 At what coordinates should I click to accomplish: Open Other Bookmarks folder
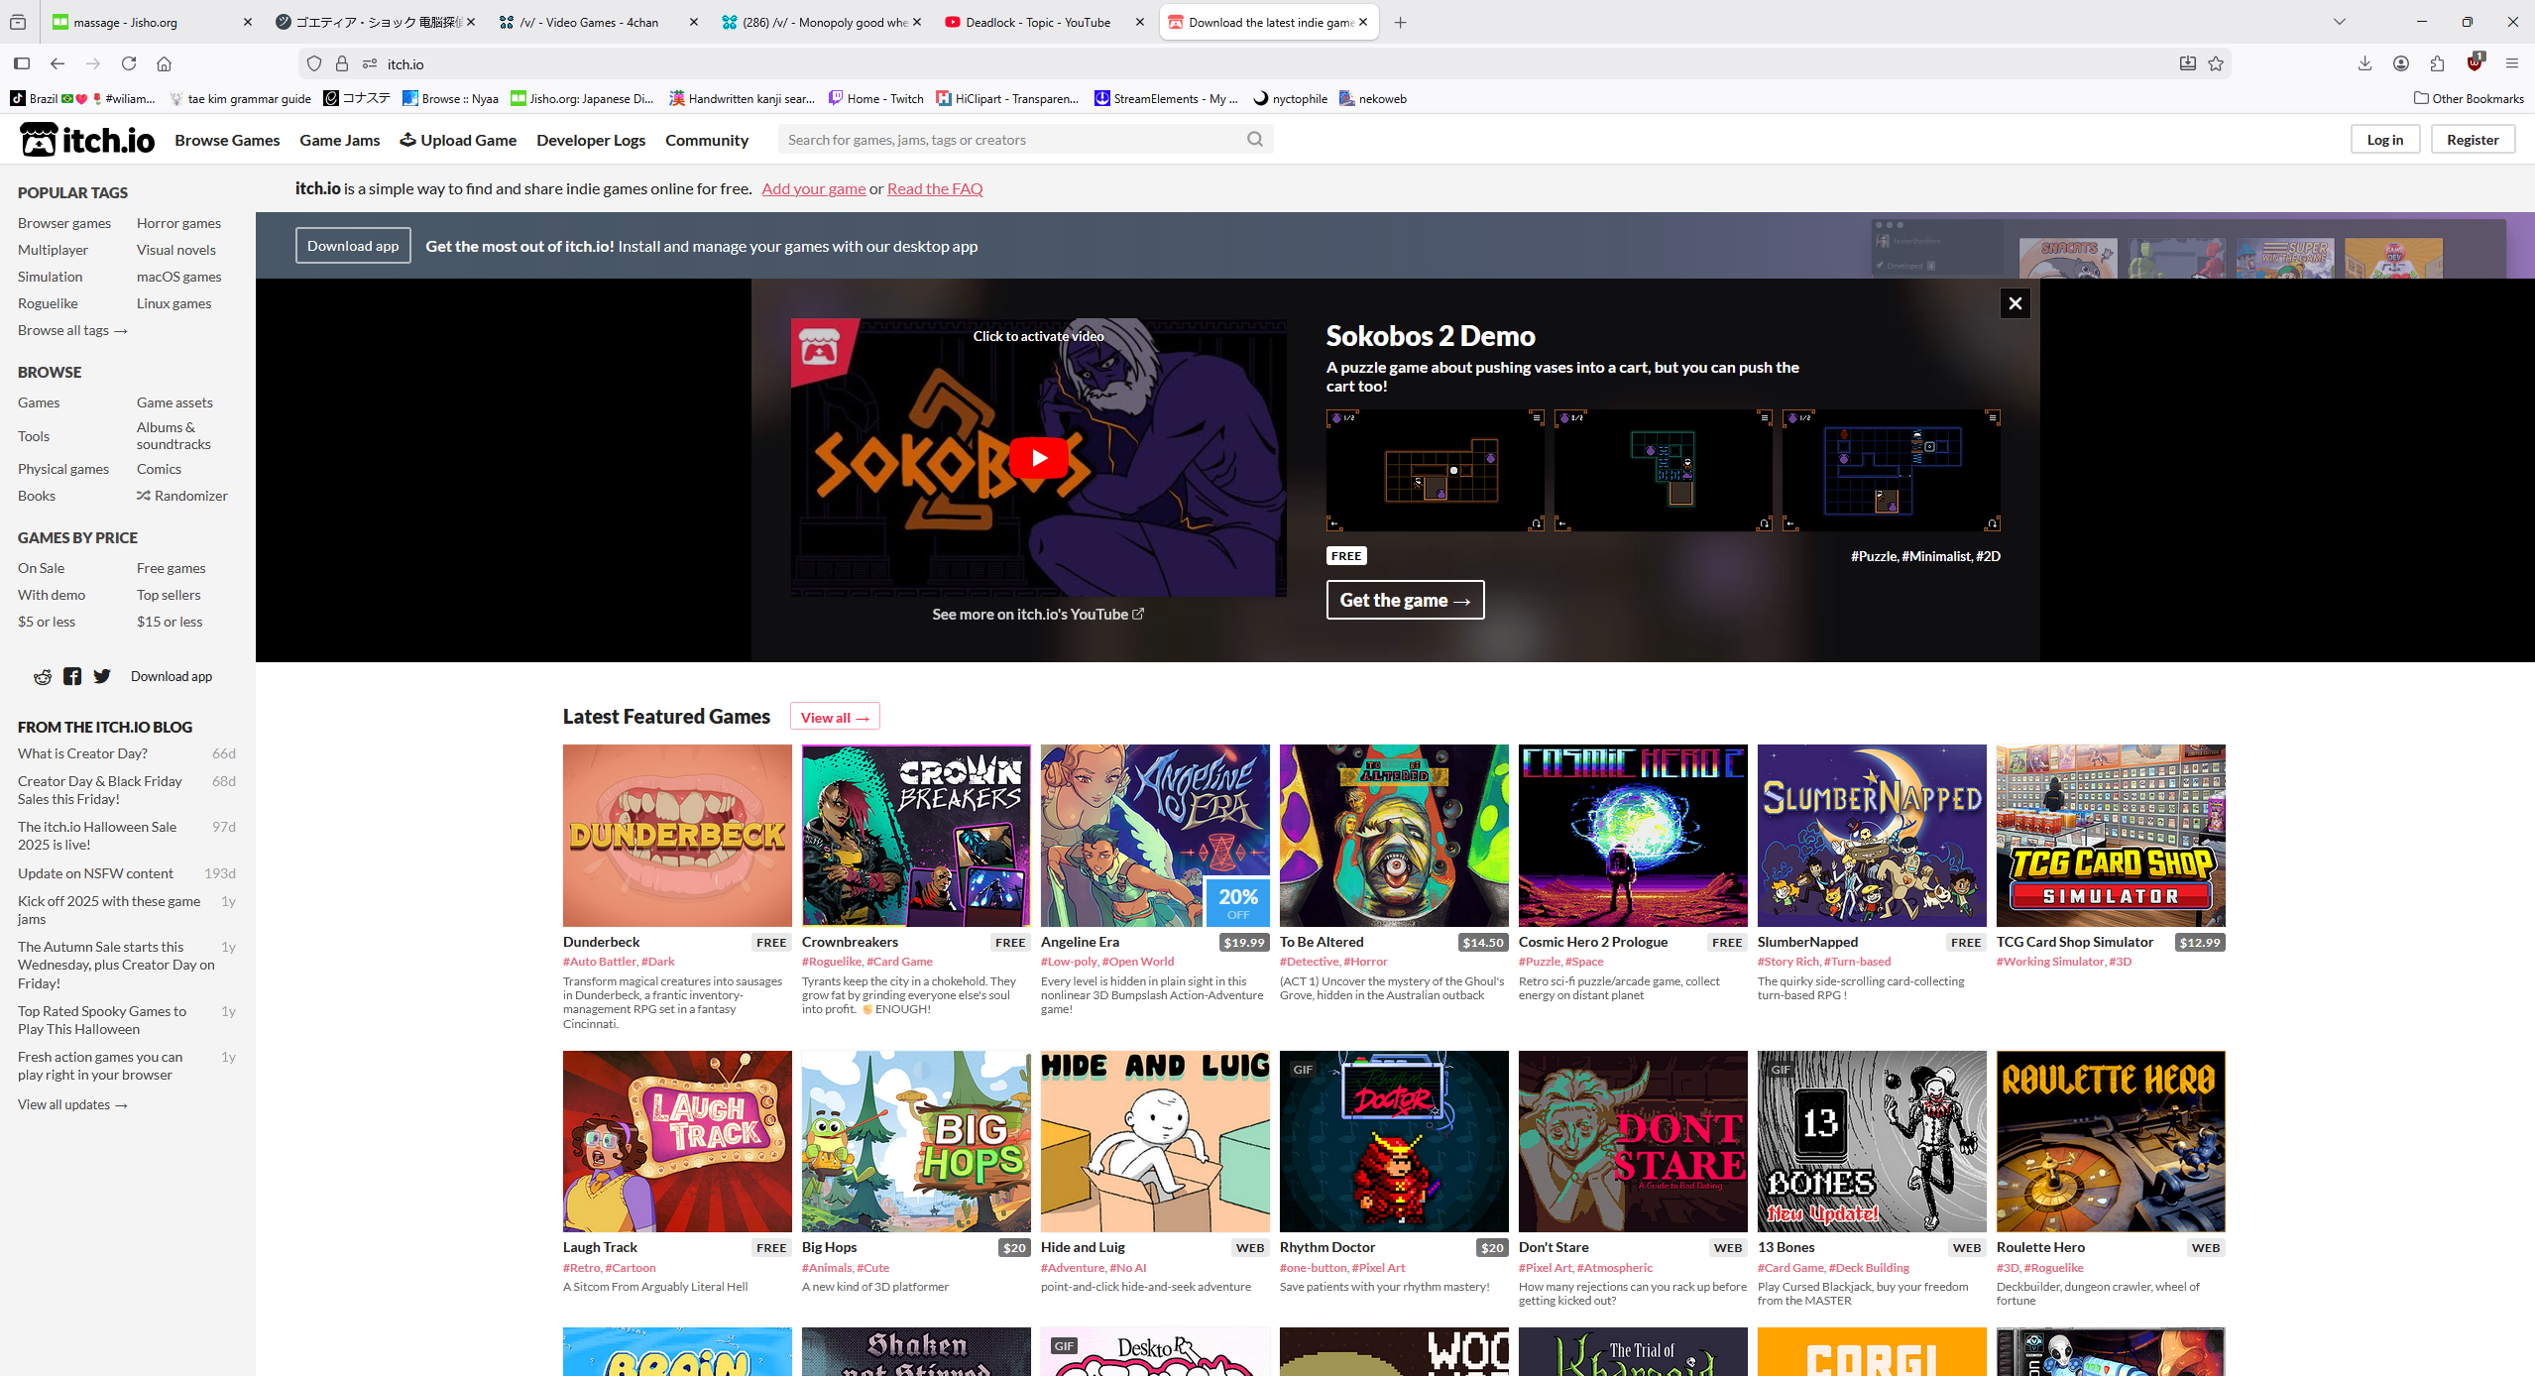(x=2468, y=98)
